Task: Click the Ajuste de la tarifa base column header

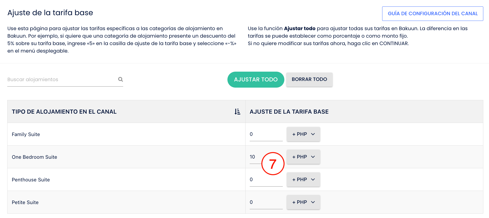Action: [289, 112]
